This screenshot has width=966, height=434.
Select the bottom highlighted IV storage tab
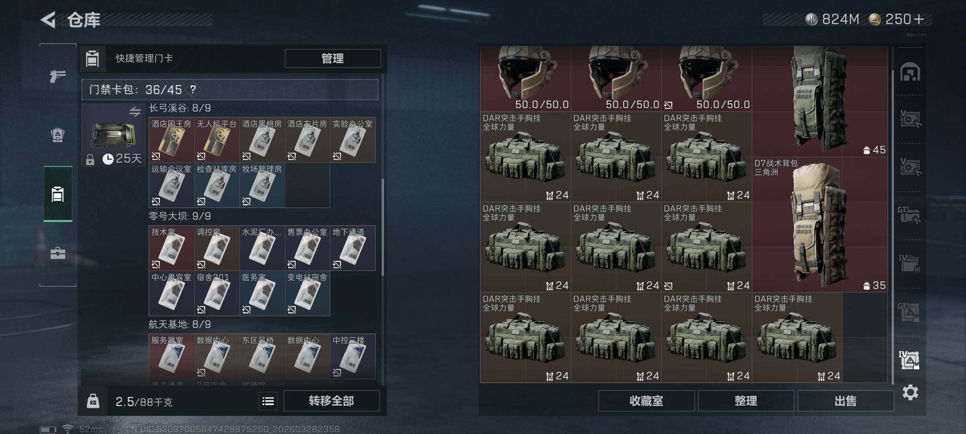(x=909, y=360)
